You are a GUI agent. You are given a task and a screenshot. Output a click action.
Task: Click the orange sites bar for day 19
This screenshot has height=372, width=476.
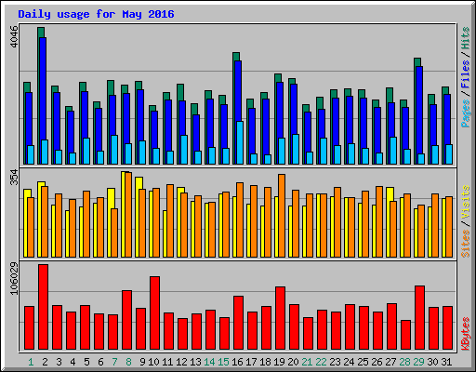coord(282,216)
